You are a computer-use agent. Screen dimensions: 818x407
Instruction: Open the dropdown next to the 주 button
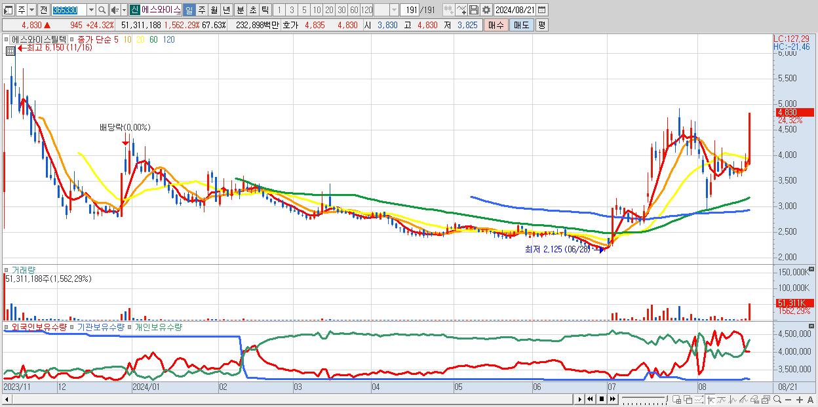tap(32, 10)
